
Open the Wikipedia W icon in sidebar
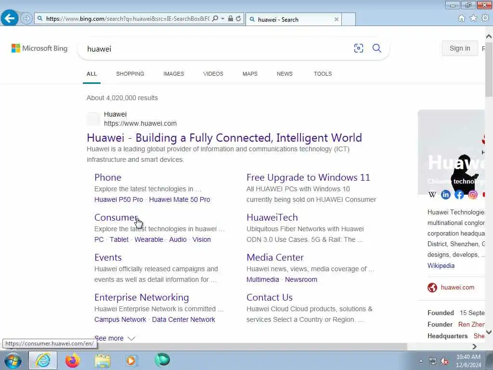click(432, 195)
